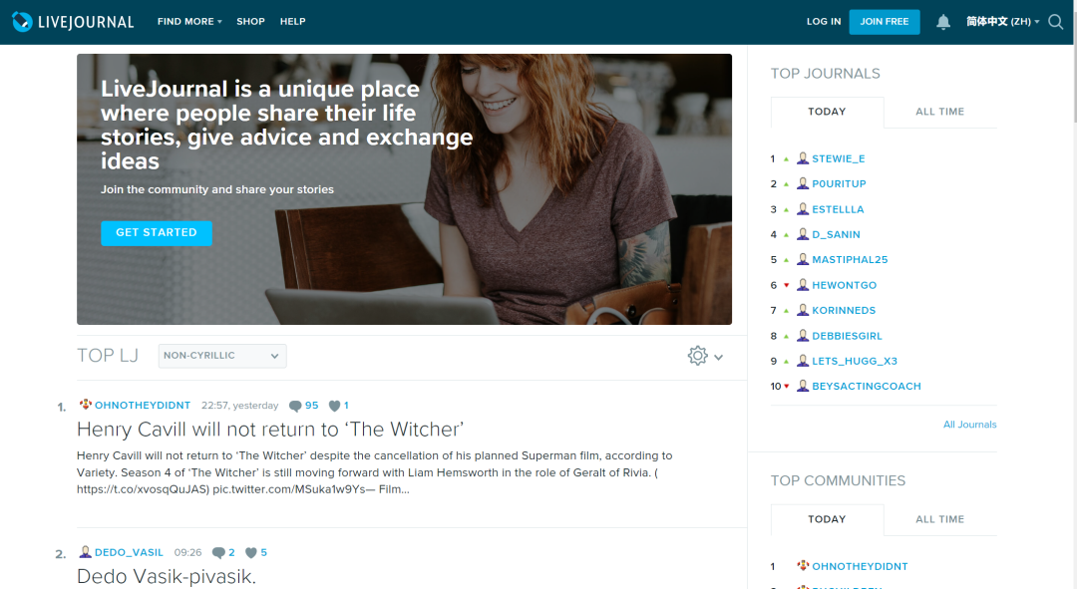
Task: Open the Top LJ settings gear
Action: [x=697, y=356]
